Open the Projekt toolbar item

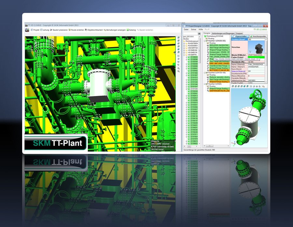click(x=35, y=30)
